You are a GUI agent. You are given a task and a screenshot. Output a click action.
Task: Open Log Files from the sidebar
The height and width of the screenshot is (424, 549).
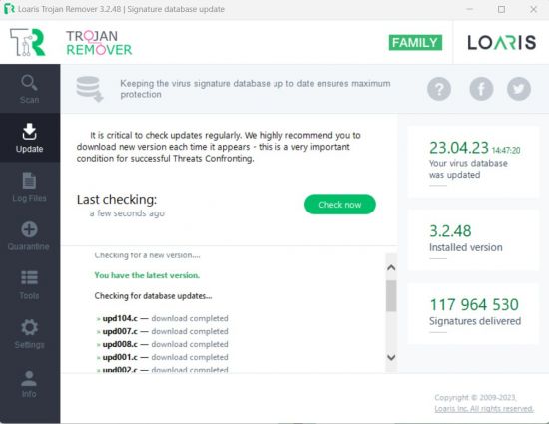[29, 187]
